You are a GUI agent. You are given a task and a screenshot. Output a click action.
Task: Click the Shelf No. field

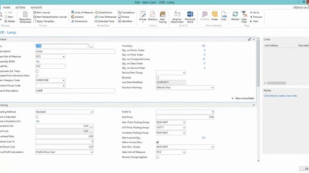[x=50, y=66]
